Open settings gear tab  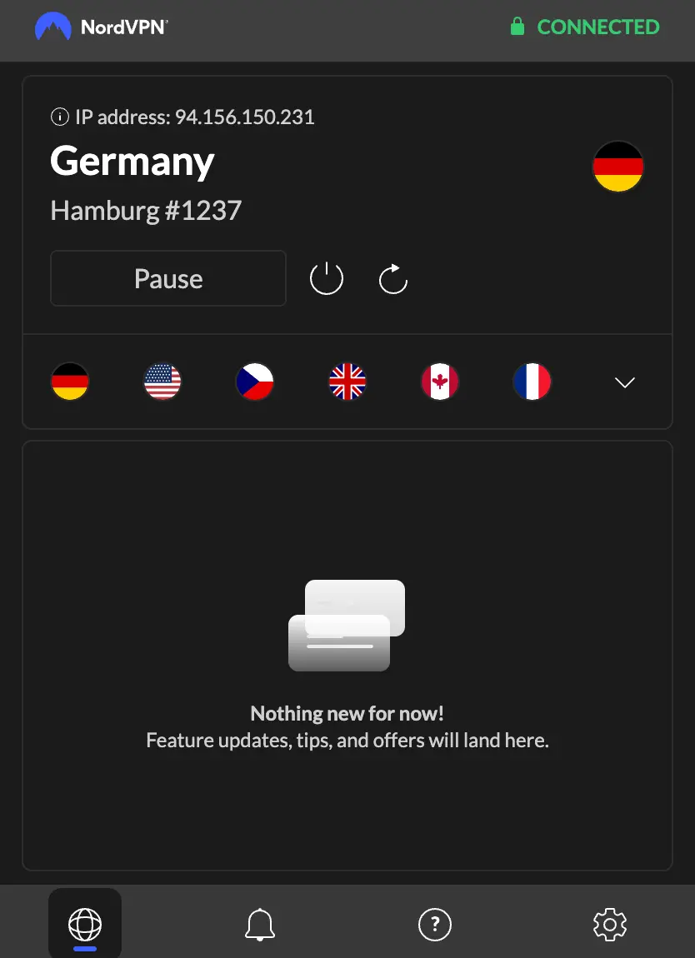pos(610,924)
